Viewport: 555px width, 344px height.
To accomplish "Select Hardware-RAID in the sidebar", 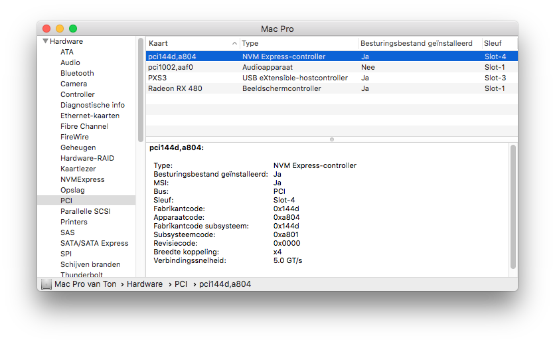I will (87, 158).
